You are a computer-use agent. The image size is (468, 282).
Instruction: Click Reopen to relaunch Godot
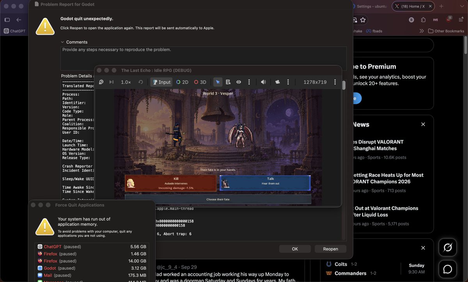330,249
